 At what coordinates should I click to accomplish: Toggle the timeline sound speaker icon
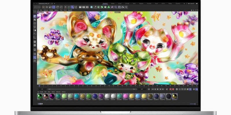[194, 89]
